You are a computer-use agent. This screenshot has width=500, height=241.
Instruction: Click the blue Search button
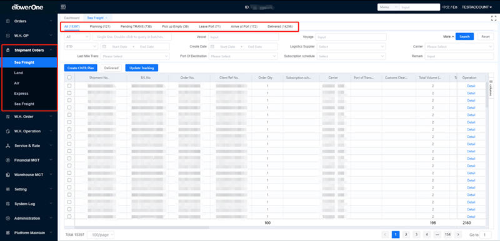point(464,37)
